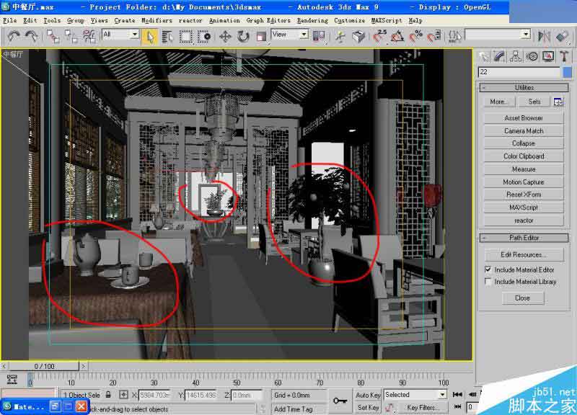Select the Select and Rotate tool
577x415 pixels.
click(242, 35)
